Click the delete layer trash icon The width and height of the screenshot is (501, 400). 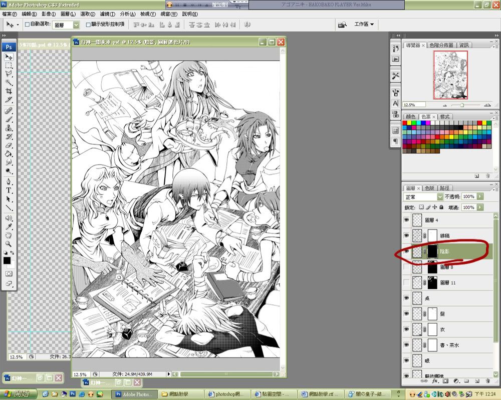click(x=488, y=381)
